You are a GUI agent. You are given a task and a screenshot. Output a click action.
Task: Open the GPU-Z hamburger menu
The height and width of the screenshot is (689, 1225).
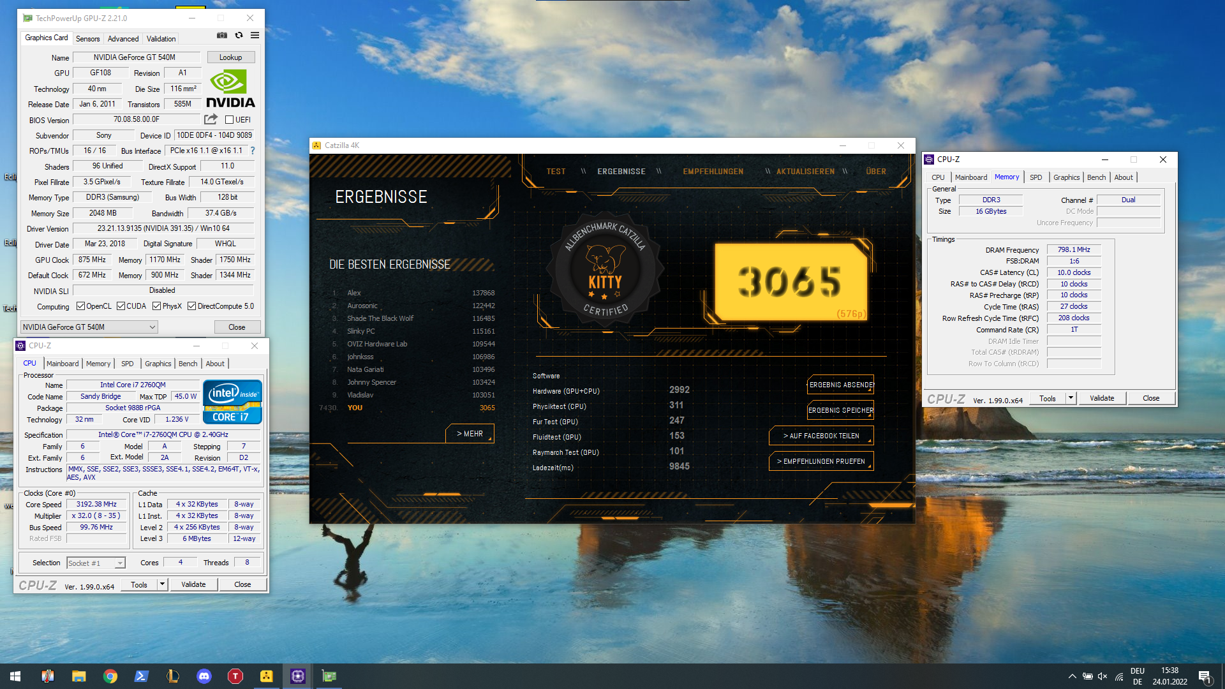(255, 36)
